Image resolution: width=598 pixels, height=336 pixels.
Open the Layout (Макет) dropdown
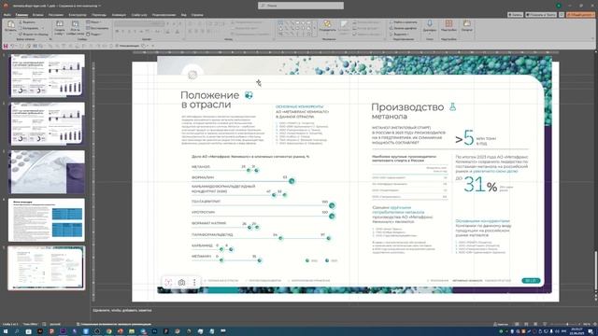tap(93, 22)
